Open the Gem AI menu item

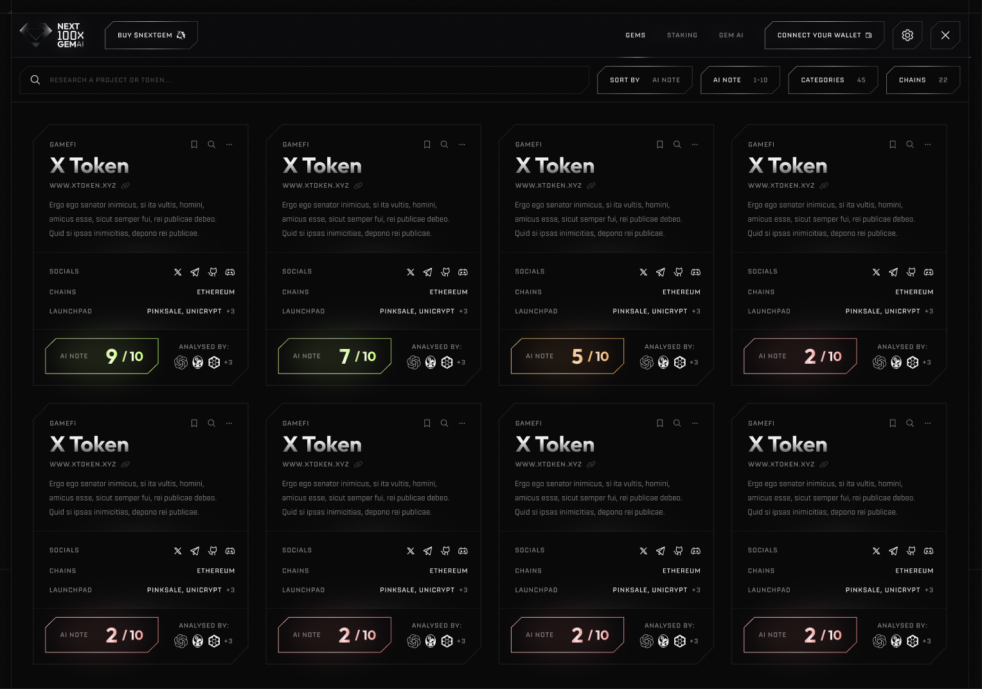tap(731, 35)
